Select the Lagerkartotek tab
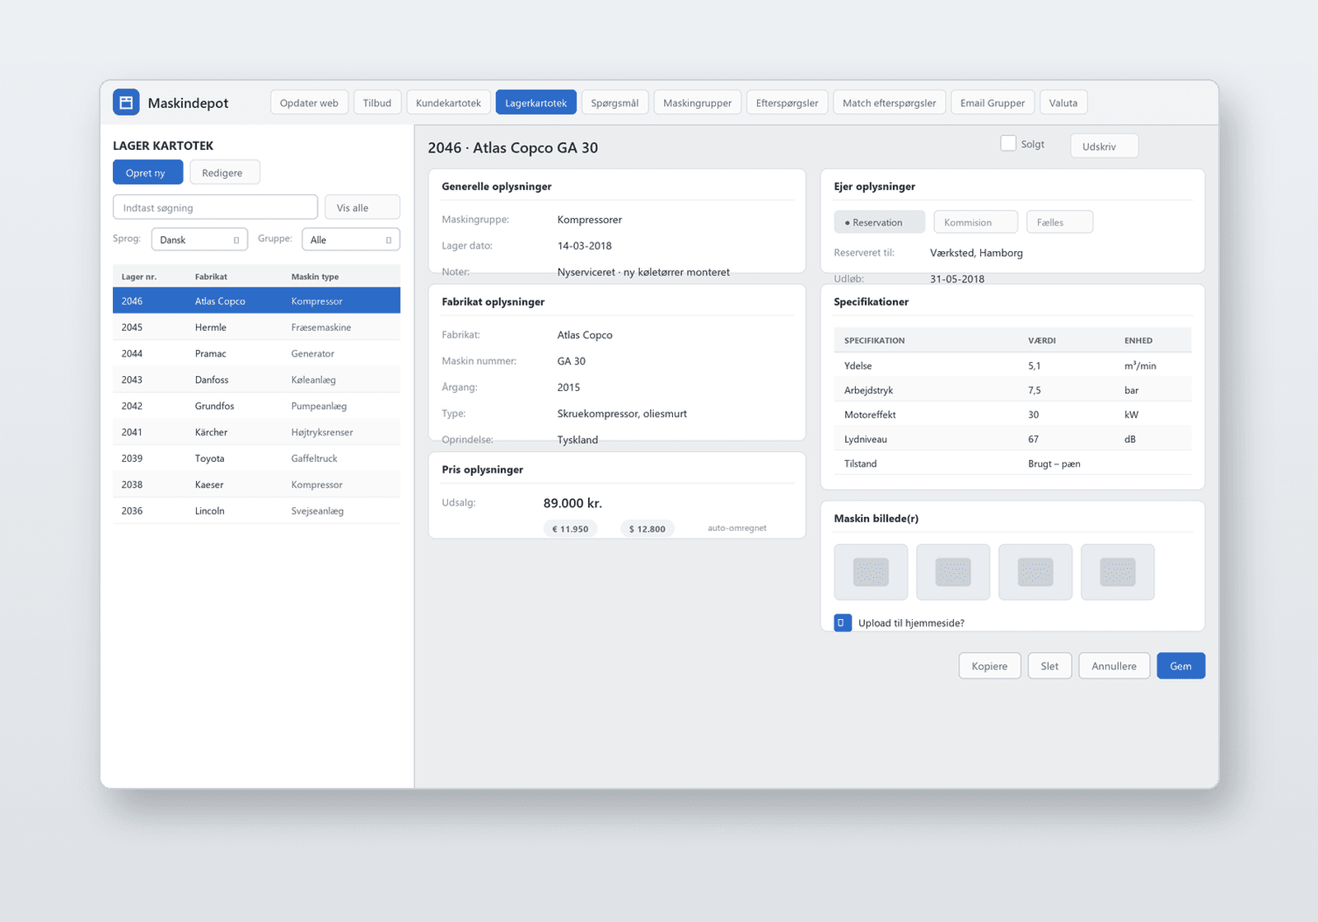Screen dimensions: 1318x922 (x=536, y=103)
